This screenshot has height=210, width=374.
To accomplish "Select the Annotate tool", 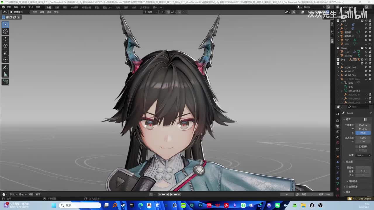I will point(6,67).
